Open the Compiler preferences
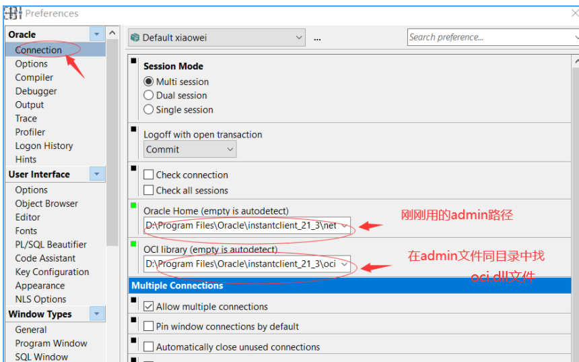This screenshot has height=362, width=579. pyautogui.click(x=34, y=78)
